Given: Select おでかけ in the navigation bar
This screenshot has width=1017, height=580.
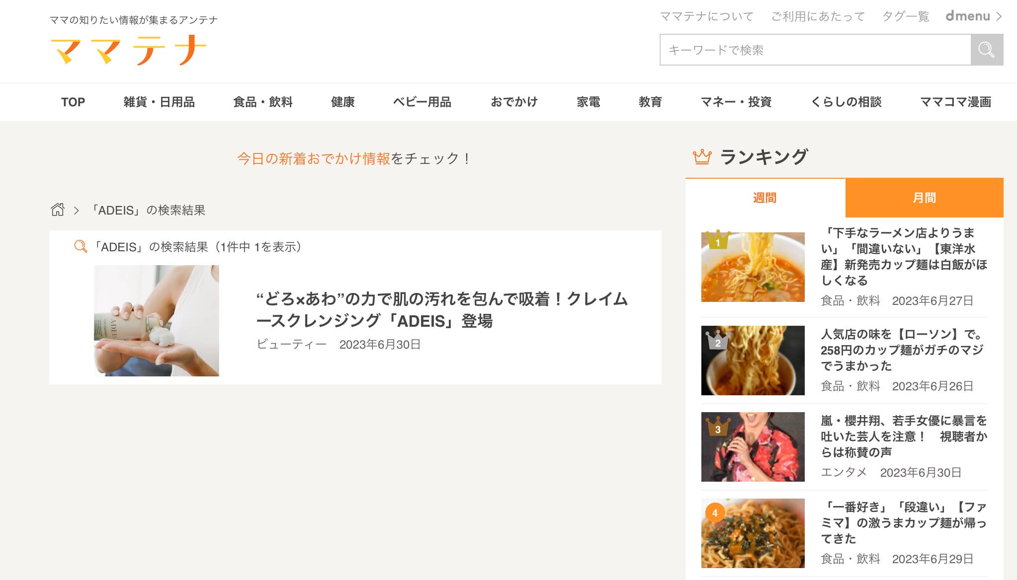Looking at the screenshot, I should tap(514, 102).
